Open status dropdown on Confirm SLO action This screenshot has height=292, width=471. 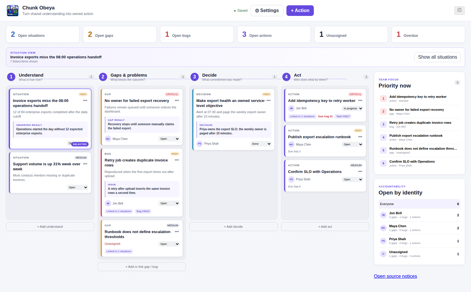pyautogui.click(x=352, y=179)
